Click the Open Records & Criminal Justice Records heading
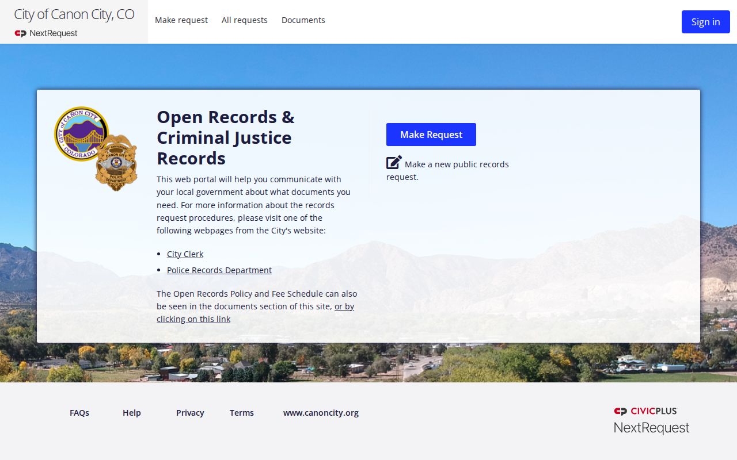 [226, 137]
